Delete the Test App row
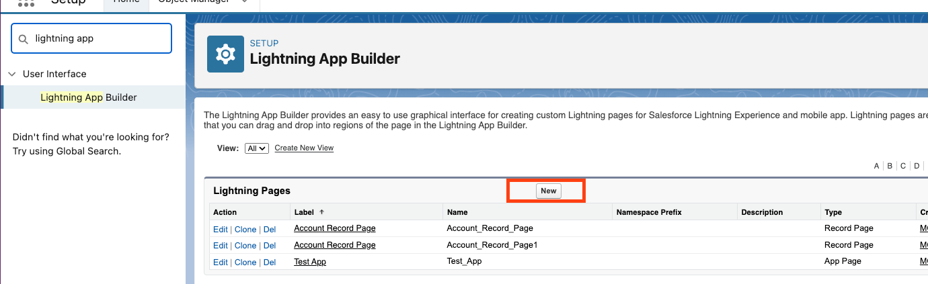Viewport: 928px width, 284px height. tap(270, 263)
